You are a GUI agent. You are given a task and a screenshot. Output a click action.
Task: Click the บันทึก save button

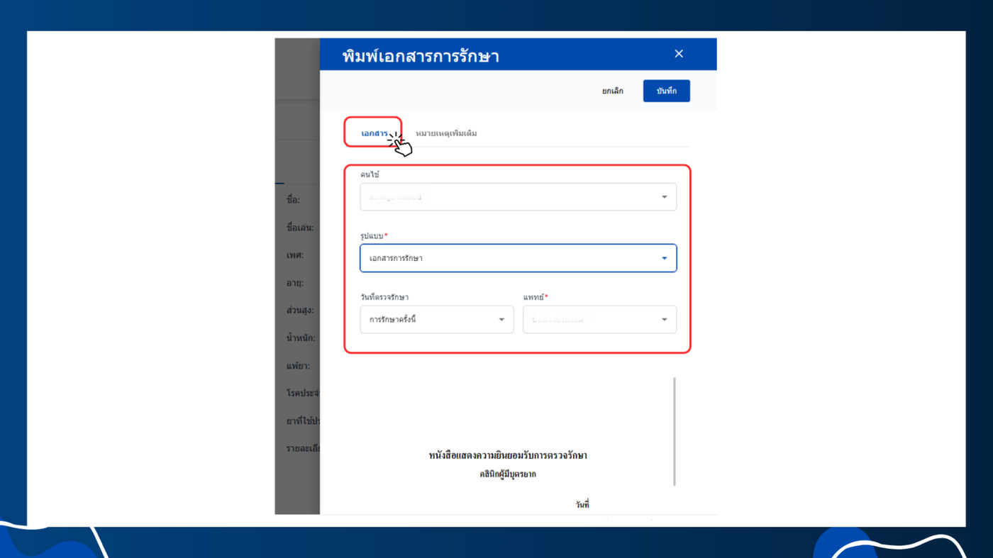coord(667,91)
